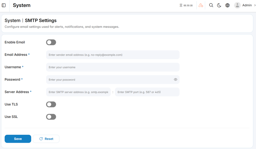This screenshot has width=256, height=149.
Task: Switch to dark mode moon icon
Action: point(219,5)
